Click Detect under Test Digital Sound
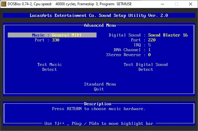 pyautogui.click(x=146, y=69)
